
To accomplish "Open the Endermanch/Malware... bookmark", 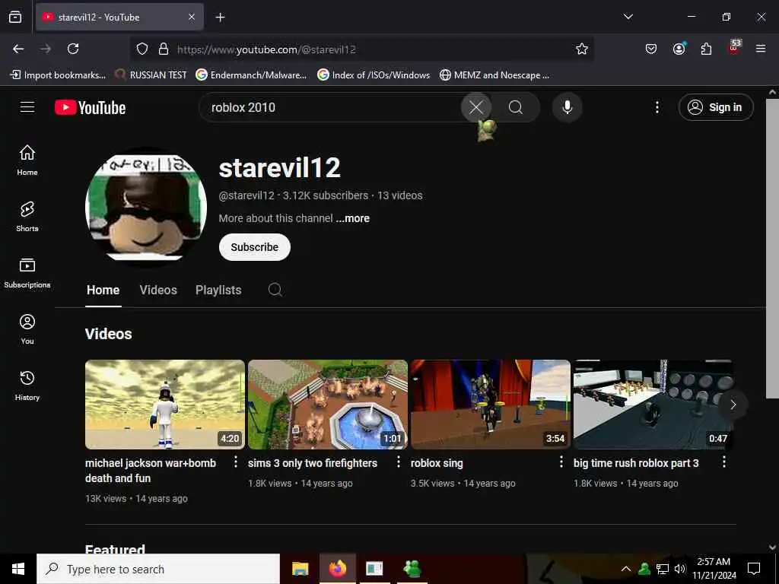I will pos(251,75).
